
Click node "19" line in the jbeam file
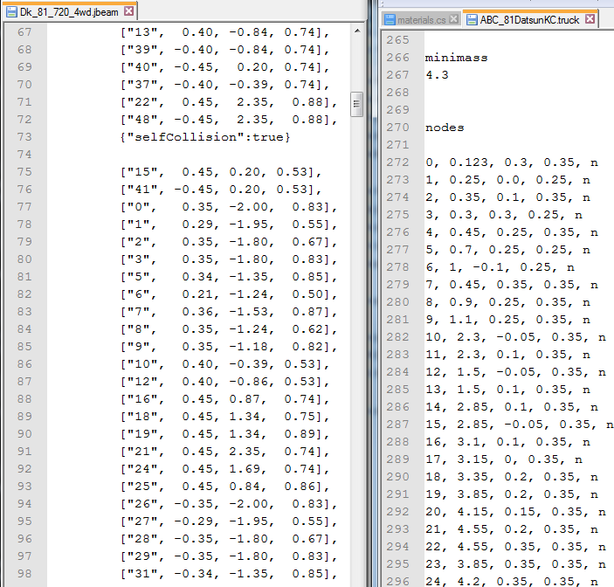tap(224, 434)
